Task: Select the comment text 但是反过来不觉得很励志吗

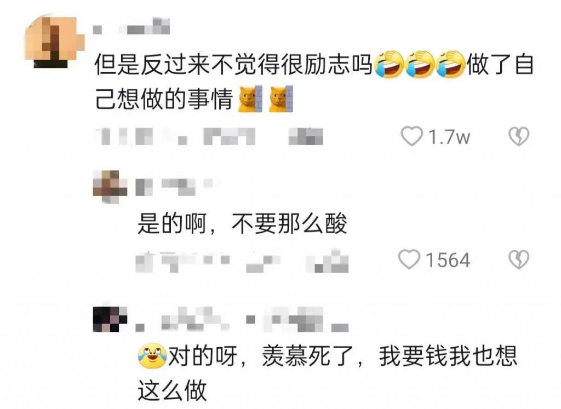Action: click(x=233, y=65)
